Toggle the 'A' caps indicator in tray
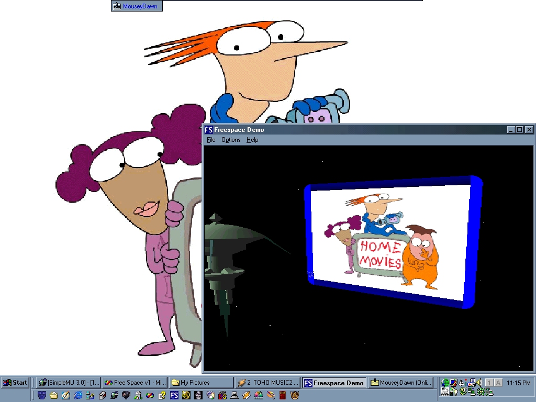Viewport: 536px width, 402px height. (498, 383)
